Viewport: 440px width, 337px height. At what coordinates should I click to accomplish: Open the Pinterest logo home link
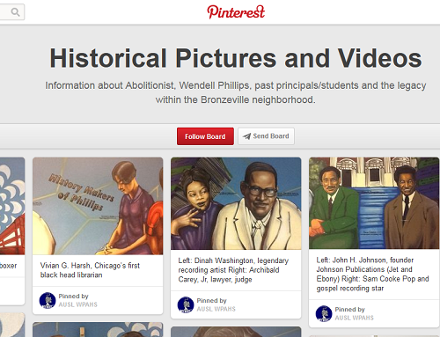[236, 12]
